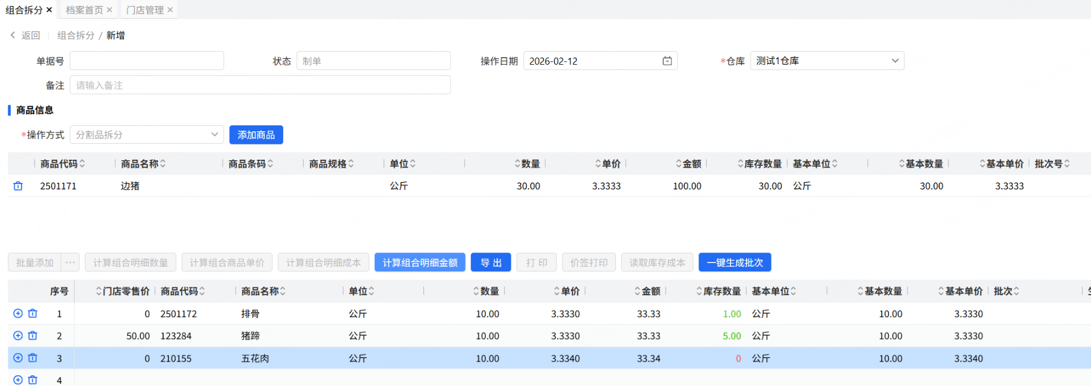Focus the 备注 input field

260,86
